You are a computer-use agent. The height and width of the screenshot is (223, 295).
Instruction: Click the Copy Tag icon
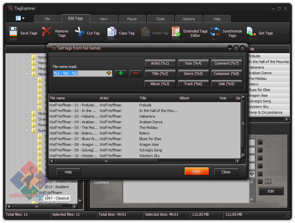[112, 32]
